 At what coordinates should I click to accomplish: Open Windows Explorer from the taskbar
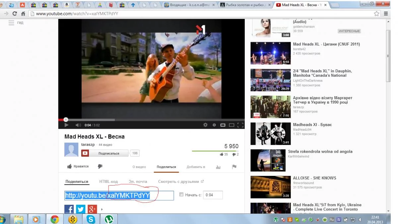coord(19,219)
